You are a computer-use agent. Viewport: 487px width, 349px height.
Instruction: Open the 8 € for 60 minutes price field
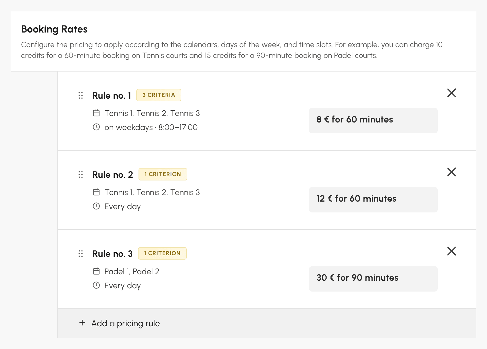tap(373, 121)
